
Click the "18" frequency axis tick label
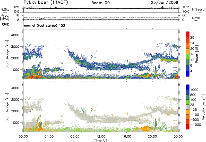pos(17,15)
